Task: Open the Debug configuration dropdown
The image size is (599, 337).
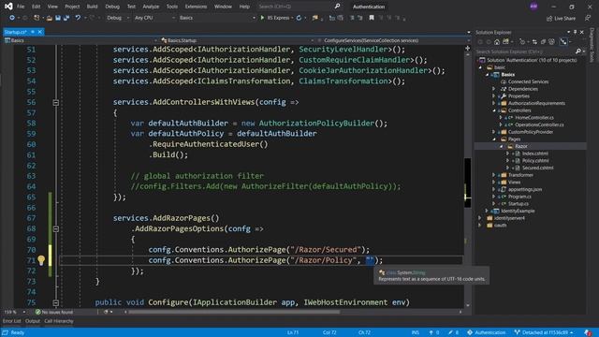Action: [x=118, y=18]
